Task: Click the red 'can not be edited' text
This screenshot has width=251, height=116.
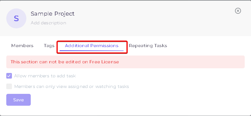Action: coord(65,62)
